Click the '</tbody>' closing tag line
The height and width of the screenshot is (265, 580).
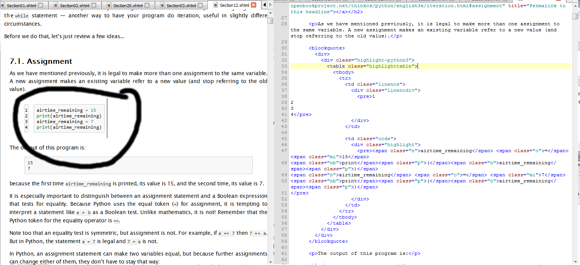coord(345,217)
